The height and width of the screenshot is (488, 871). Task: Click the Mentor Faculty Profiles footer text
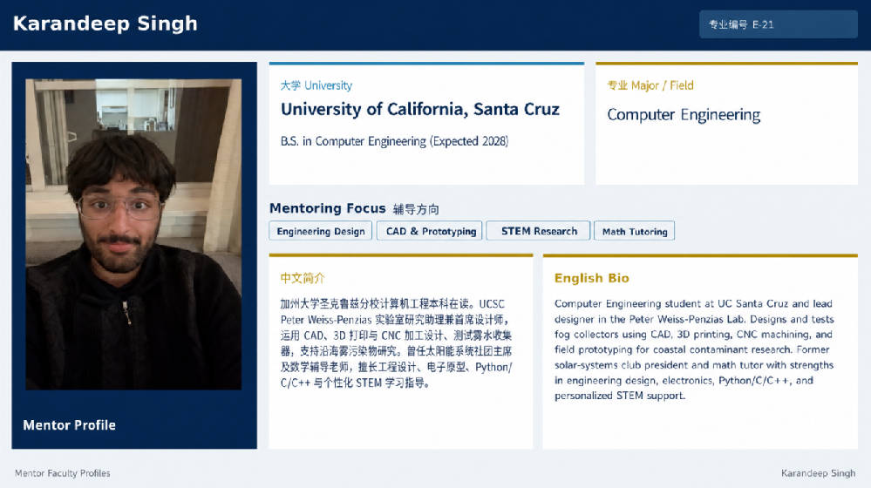(x=62, y=473)
